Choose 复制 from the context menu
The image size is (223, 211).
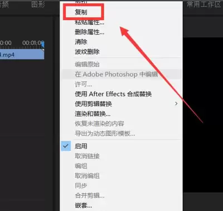point(81,12)
